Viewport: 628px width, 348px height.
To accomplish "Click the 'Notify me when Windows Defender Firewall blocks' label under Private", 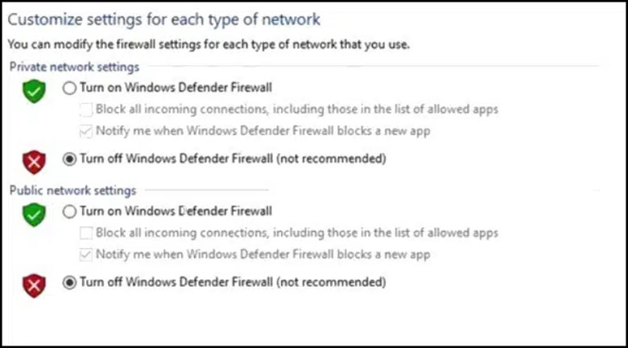I will (x=262, y=130).
